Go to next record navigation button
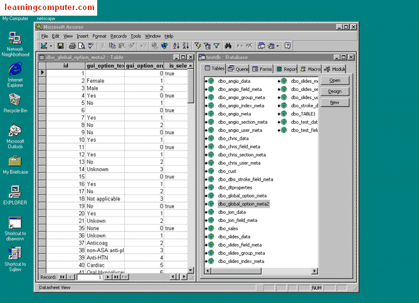This screenshot has width=419, height=303. [107, 277]
